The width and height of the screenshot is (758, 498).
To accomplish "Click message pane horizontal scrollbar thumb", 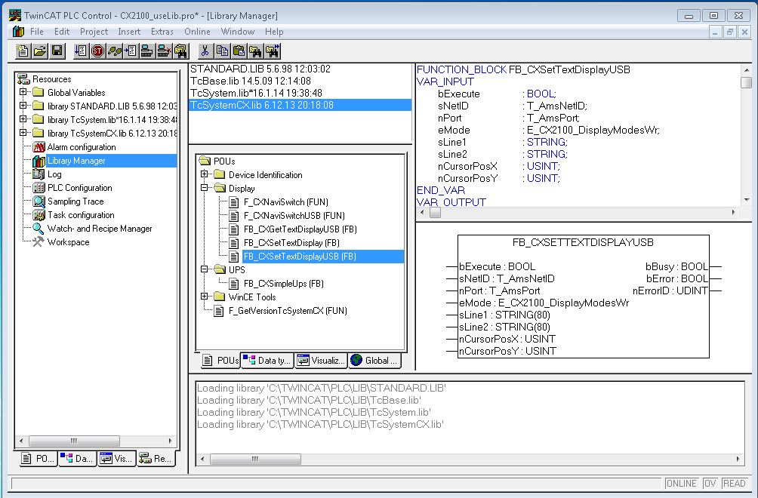I will (x=255, y=459).
